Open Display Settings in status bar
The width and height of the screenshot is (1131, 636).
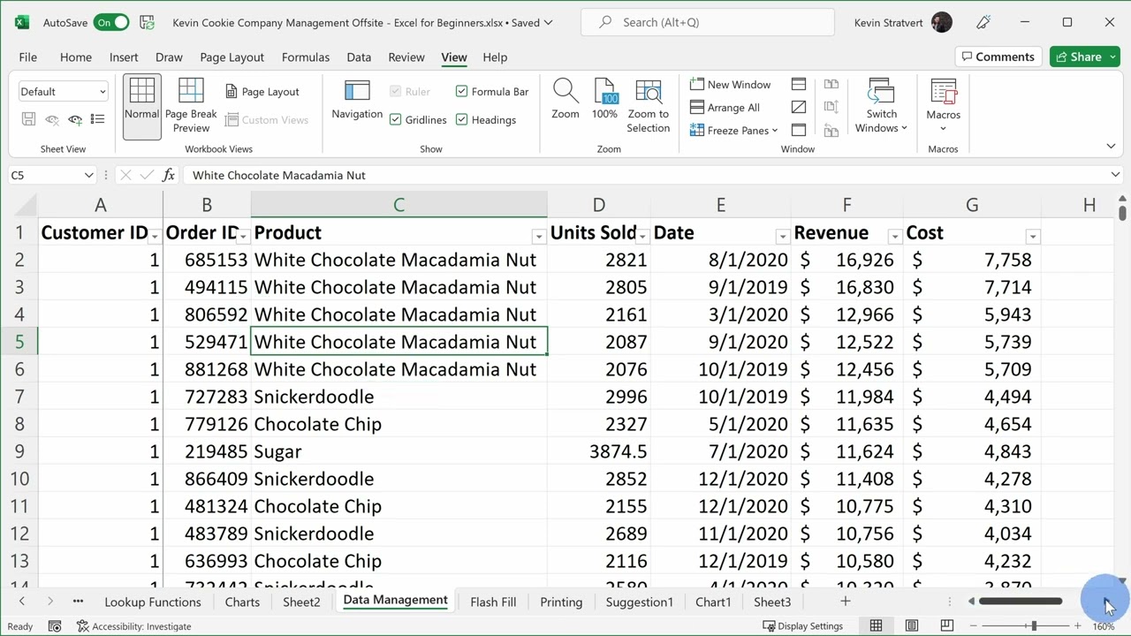[x=802, y=626]
